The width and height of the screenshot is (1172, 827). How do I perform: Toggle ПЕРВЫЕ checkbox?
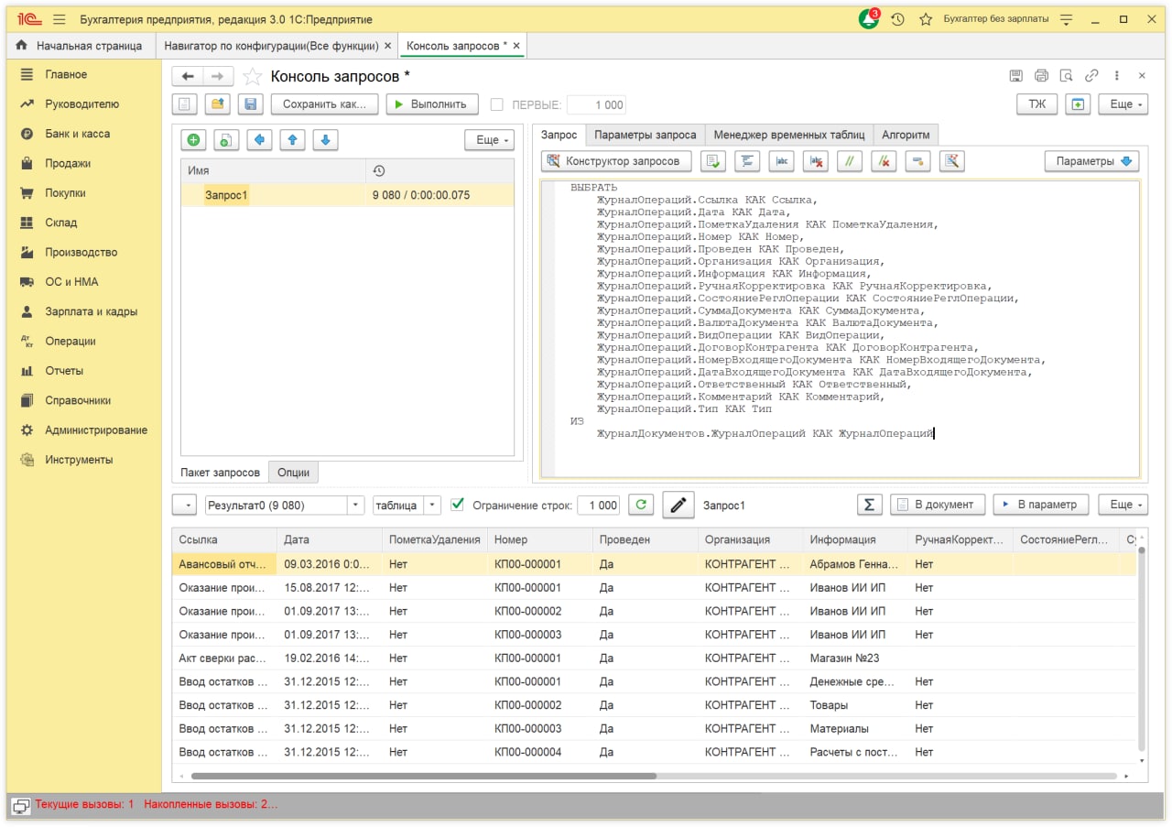pyautogui.click(x=497, y=105)
